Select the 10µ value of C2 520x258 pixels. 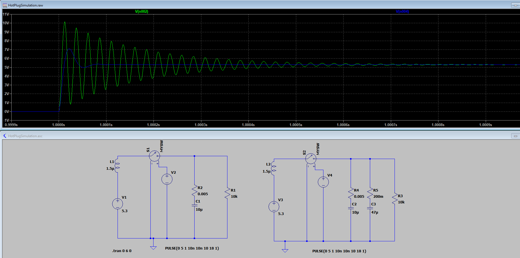point(355,212)
